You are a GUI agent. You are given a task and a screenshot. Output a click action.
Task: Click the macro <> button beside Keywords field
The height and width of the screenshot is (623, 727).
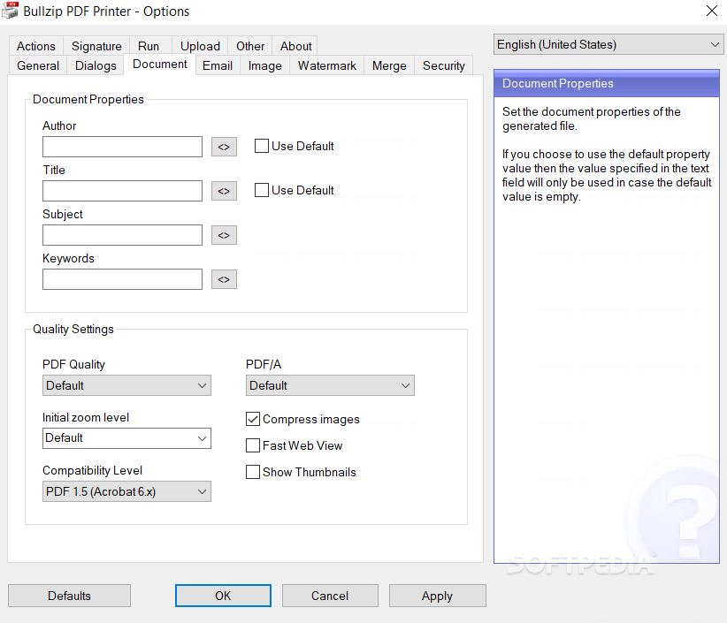click(x=224, y=279)
